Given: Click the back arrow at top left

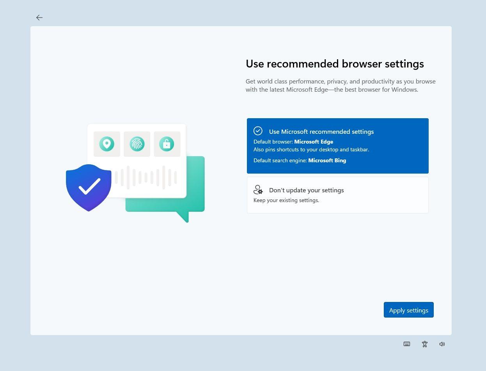Looking at the screenshot, I should click(39, 18).
